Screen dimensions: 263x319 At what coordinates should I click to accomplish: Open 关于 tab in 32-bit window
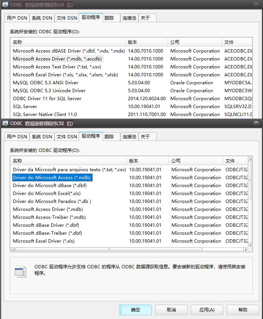[148, 136]
